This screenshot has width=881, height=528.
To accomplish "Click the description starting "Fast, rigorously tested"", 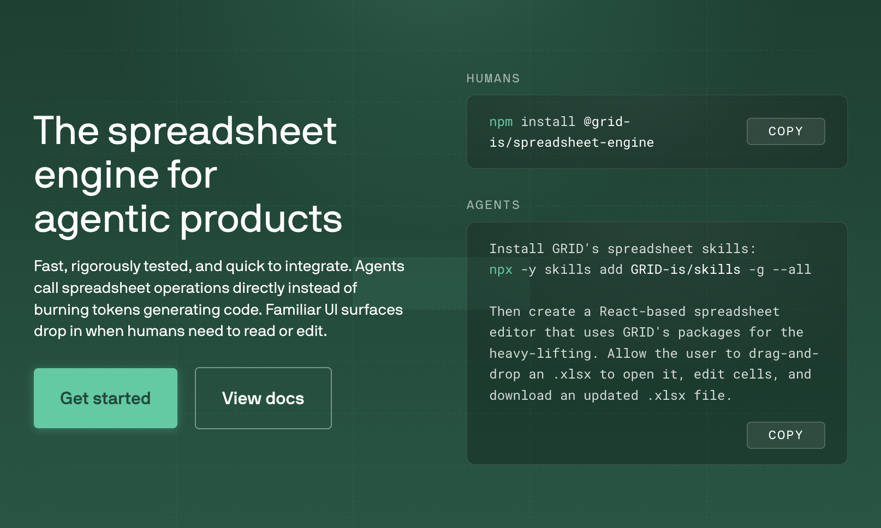I will click(219, 298).
